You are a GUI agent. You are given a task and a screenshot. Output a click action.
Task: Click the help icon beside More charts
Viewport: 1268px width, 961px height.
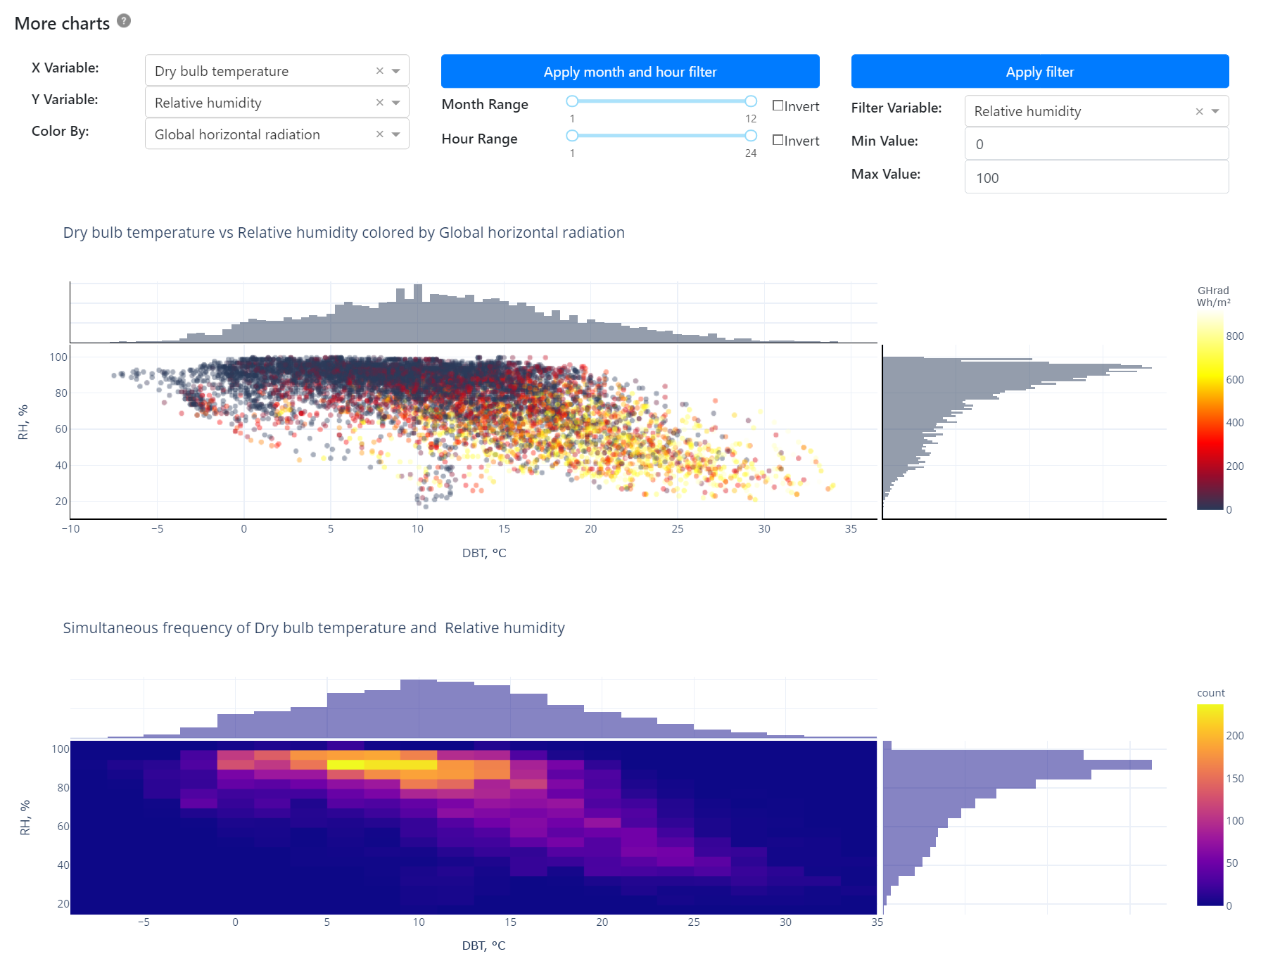(124, 21)
